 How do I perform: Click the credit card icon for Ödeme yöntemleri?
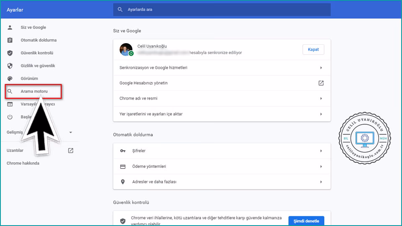(123, 166)
